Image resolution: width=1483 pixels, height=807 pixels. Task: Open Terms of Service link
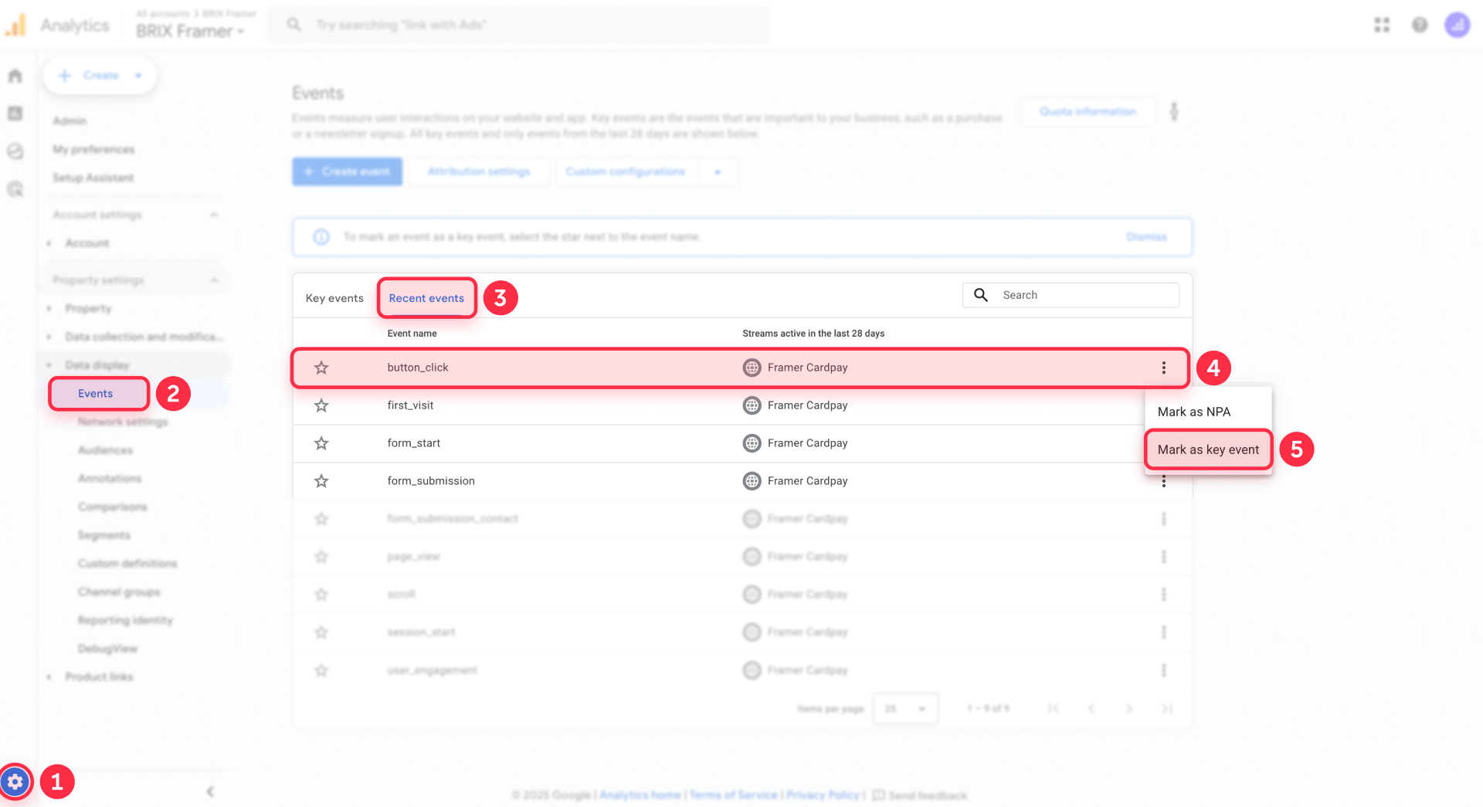pos(733,795)
